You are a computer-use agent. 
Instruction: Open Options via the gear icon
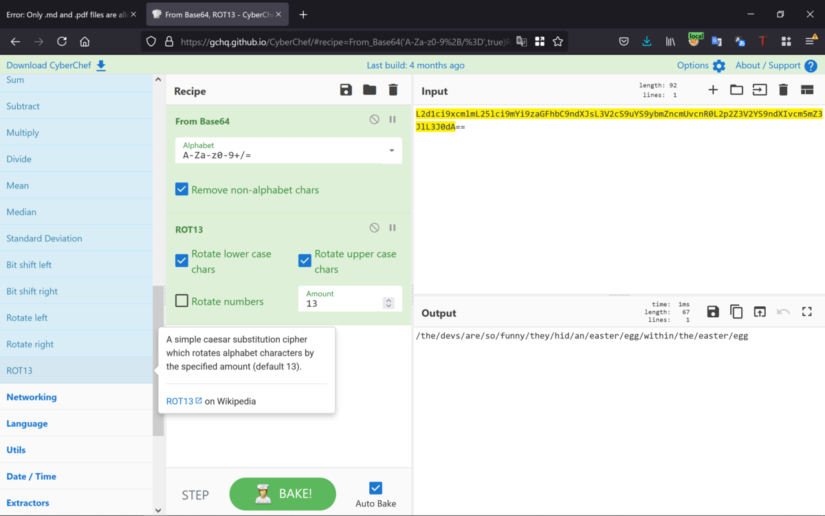719,66
